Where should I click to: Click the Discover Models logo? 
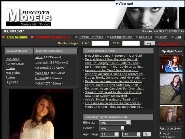tap(29, 18)
